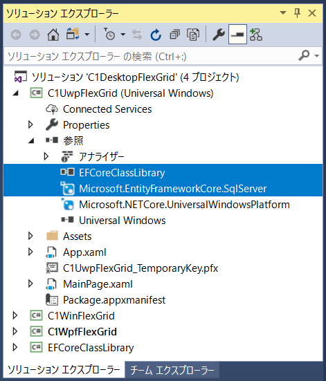
Task: Close the Solution Explorer panel
Action: pyautogui.click(x=312, y=13)
